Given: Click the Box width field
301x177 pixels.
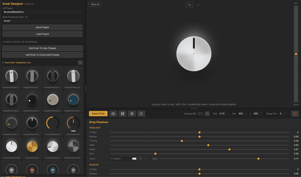Looking at the screenshot, I should tap(243, 114).
